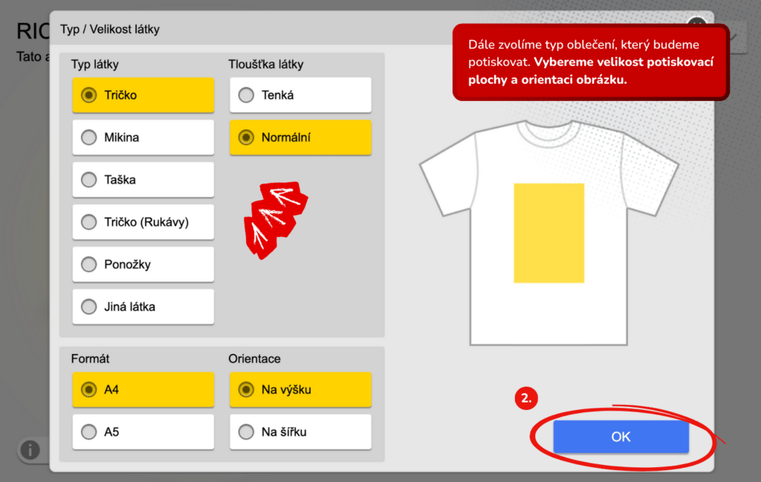
Task: Change orientation to Na šířku
Action: pyautogui.click(x=300, y=431)
